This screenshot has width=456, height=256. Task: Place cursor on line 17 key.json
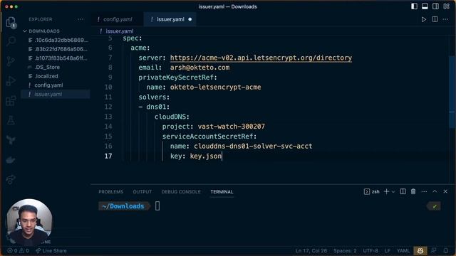(206, 156)
